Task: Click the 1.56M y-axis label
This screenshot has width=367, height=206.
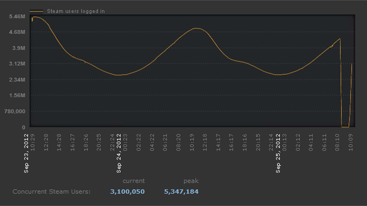Action: 17,95
